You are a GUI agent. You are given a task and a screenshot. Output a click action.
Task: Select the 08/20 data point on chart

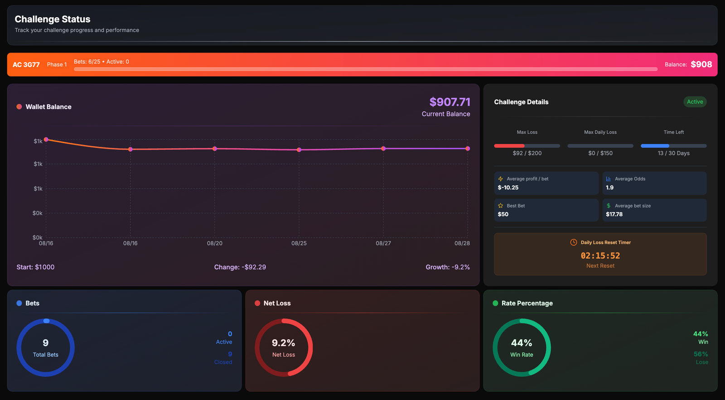(x=215, y=149)
